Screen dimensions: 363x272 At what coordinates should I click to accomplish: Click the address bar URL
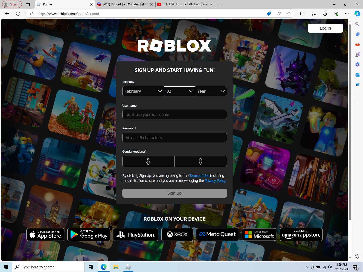tap(68, 14)
